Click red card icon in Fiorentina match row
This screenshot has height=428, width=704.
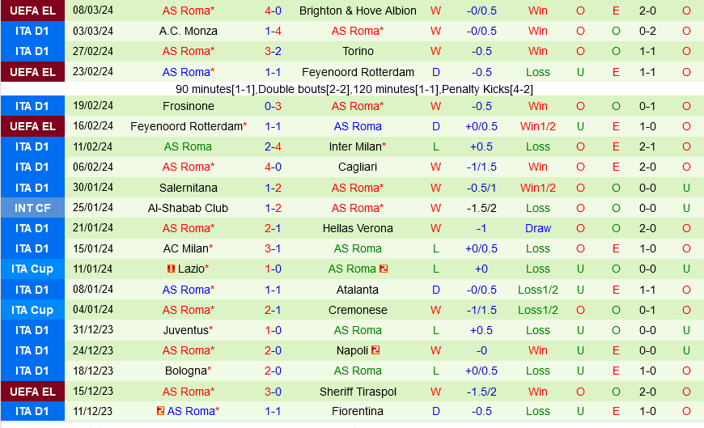[x=161, y=411]
